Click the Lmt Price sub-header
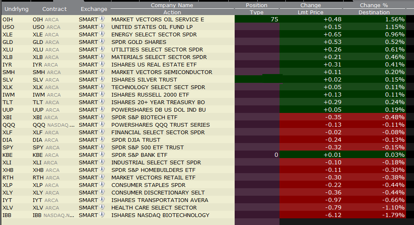Image resolution: width=414 pixels, height=225 pixels. [x=310, y=13]
